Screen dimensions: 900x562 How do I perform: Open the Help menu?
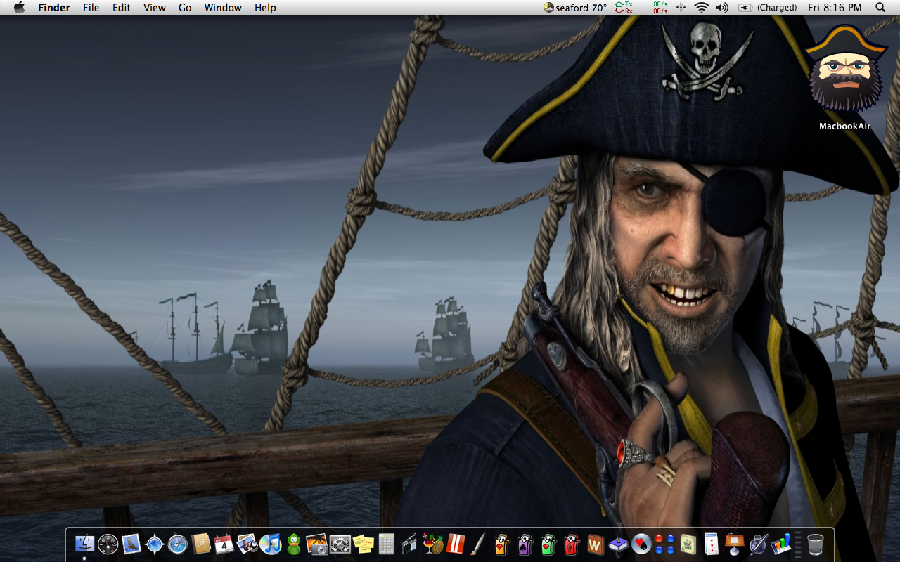(265, 8)
